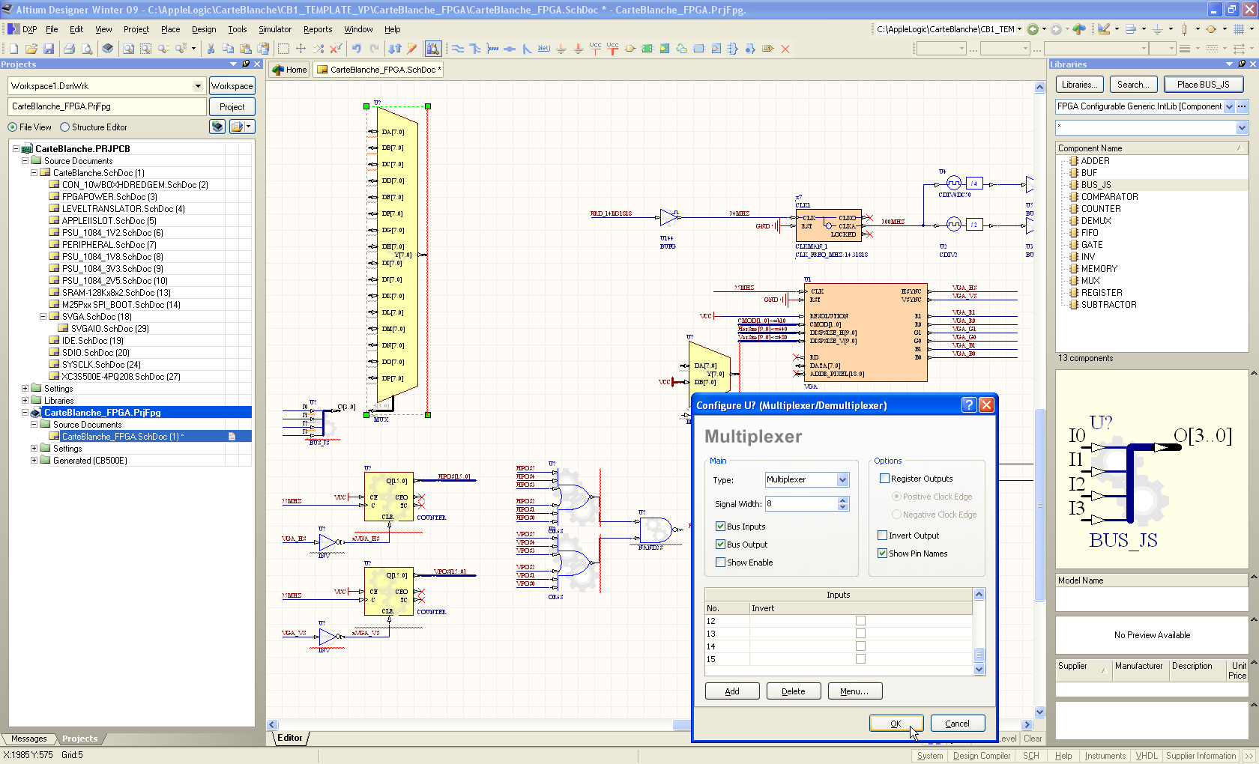Click Cancel in the Configure dialog
1259x764 pixels.
pyautogui.click(x=958, y=724)
